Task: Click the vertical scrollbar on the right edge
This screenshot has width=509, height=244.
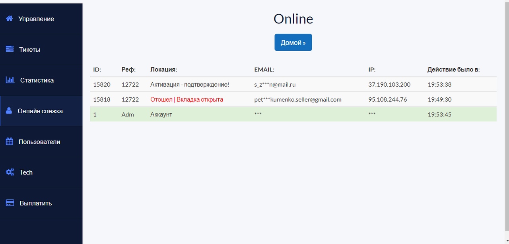Action: [506, 119]
